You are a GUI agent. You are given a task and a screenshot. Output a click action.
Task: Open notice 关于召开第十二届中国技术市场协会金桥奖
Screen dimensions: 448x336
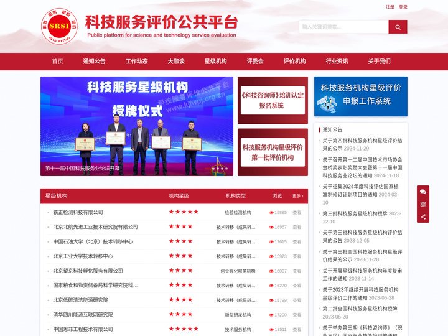click(x=362, y=167)
